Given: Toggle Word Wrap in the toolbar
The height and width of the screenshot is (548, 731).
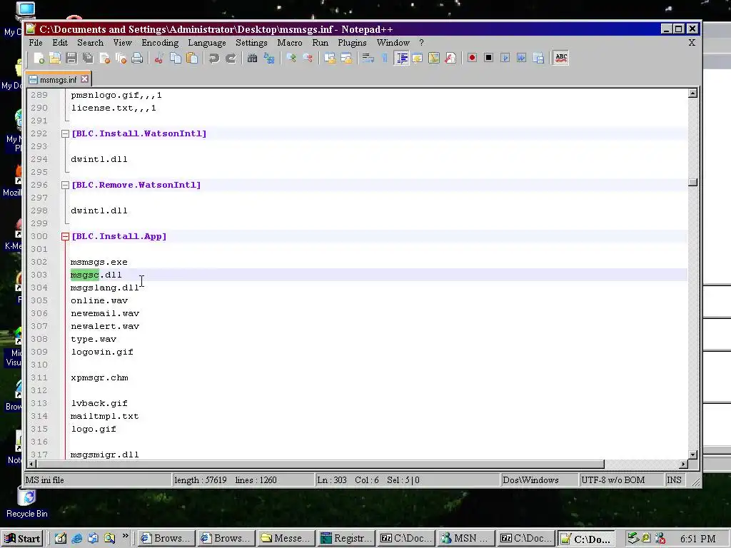Looking at the screenshot, I should click(368, 59).
